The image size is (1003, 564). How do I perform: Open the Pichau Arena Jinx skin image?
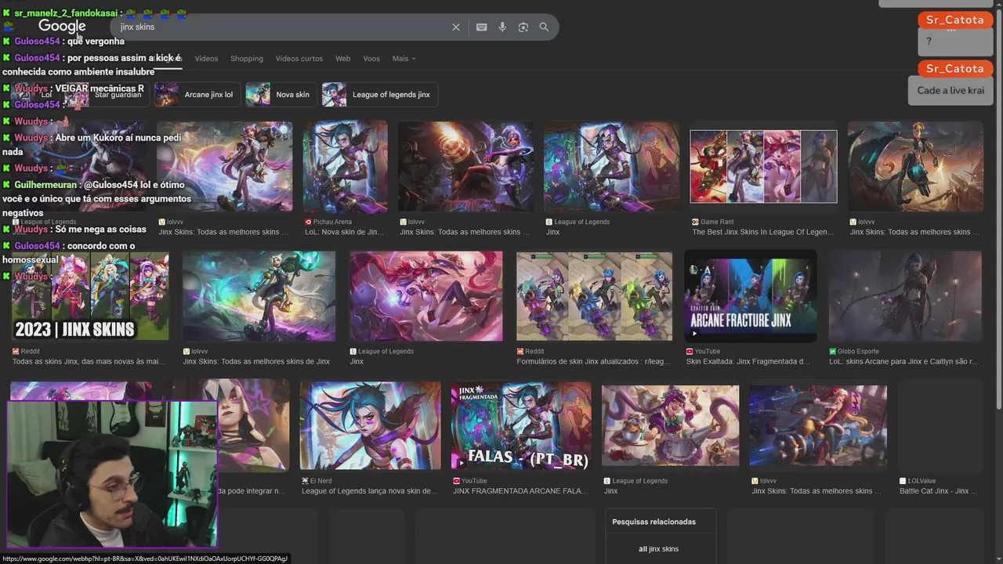tap(345, 166)
